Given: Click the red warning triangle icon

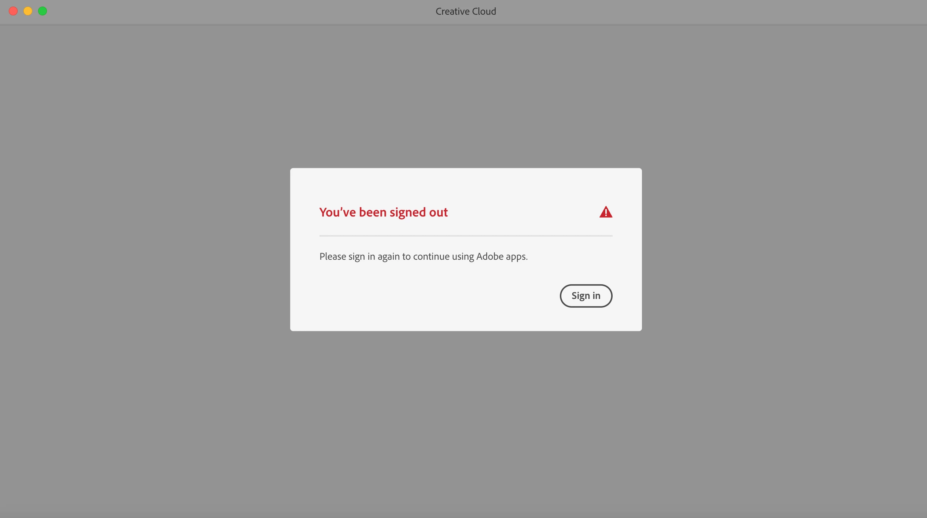Looking at the screenshot, I should click(x=606, y=212).
